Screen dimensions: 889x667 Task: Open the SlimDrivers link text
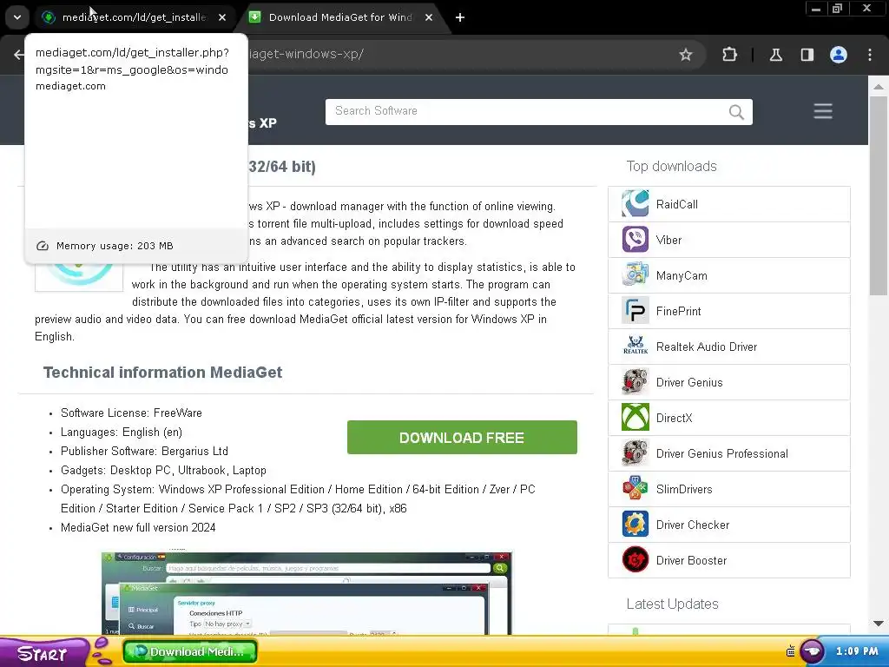684,490
